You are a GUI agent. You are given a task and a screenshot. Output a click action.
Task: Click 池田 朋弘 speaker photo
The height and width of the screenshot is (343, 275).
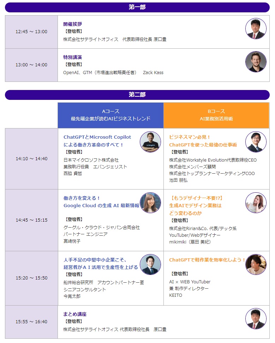(256, 142)
